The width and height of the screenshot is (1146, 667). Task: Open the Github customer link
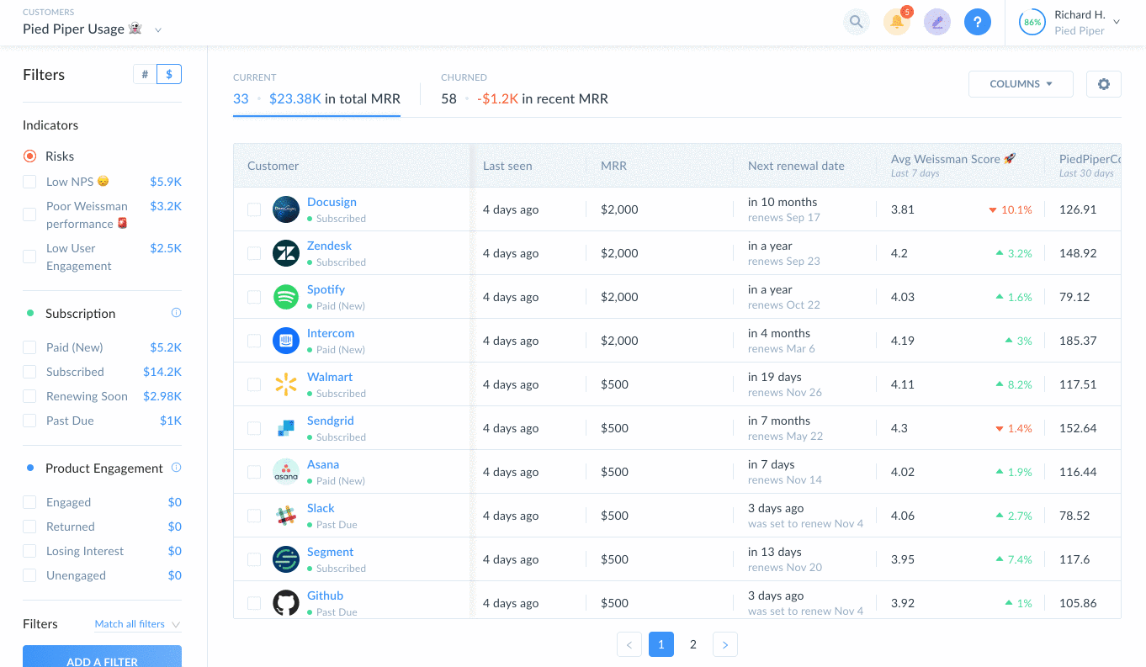coord(325,596)
